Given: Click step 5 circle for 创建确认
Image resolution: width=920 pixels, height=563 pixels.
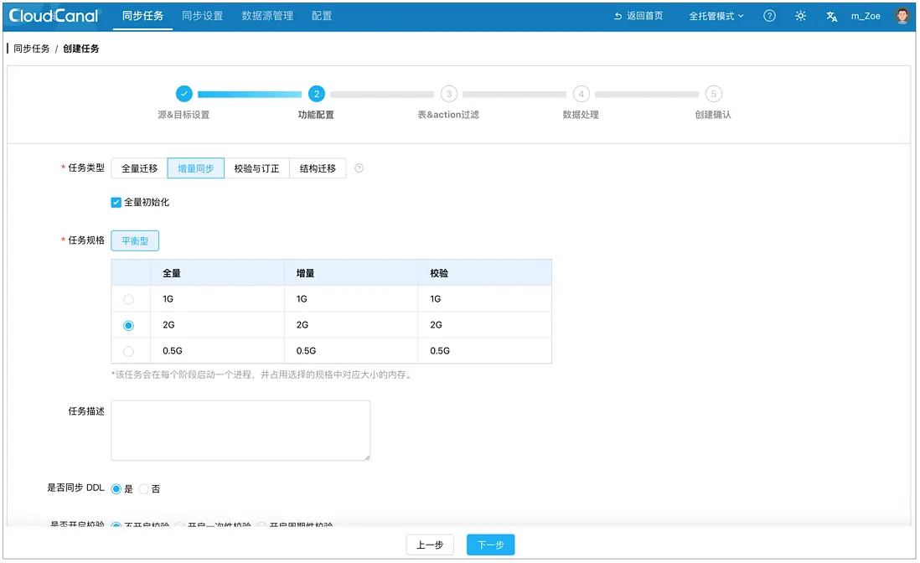Looking at the screenshot, I should coord(714,94).
